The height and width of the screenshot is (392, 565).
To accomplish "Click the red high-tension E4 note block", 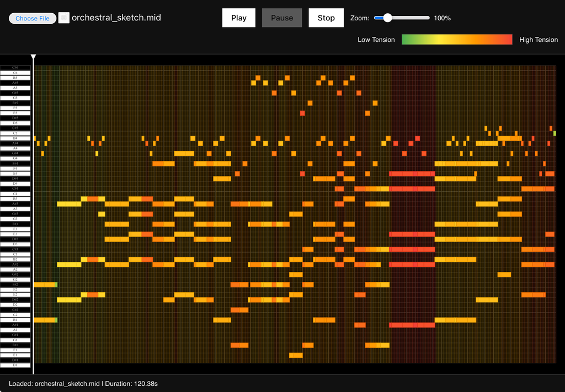I will pos(412,174).
